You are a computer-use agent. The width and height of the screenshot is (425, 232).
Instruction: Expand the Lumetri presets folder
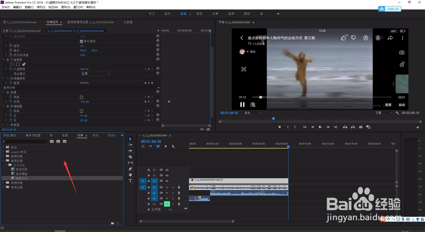3,152
